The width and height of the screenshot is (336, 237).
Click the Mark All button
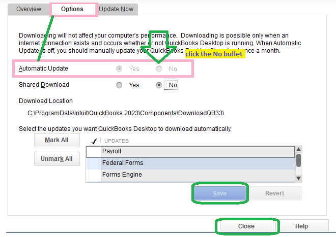click(57, 140)
